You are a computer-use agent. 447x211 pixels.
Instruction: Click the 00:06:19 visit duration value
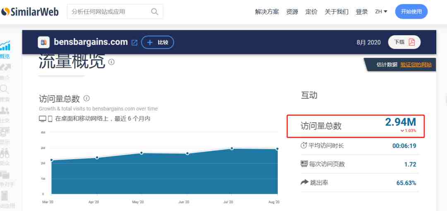[404, 146]
